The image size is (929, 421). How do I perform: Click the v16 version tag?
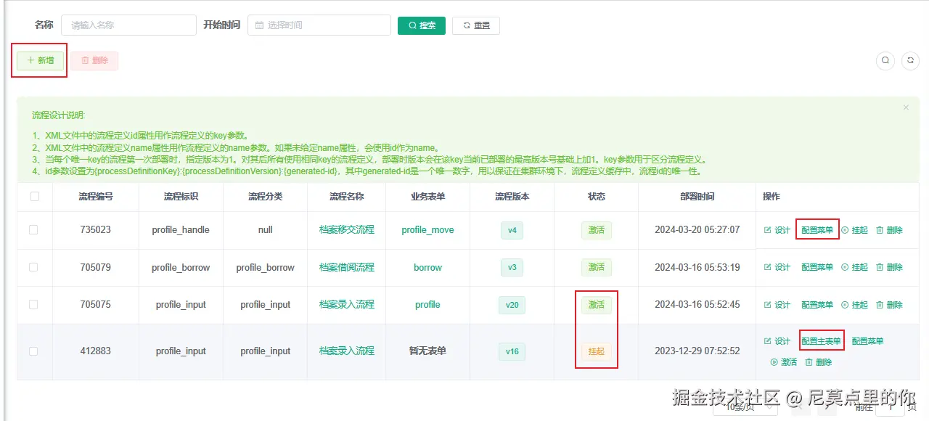click(x=512, y=351)
